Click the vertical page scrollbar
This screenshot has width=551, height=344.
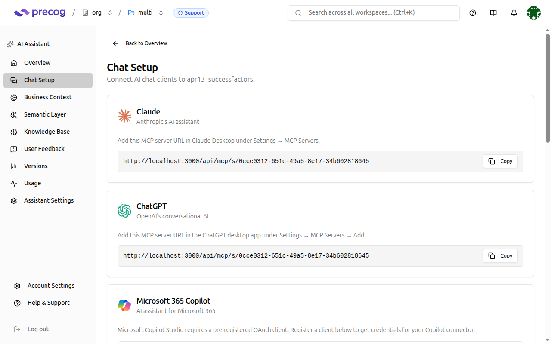coord(548,88)
